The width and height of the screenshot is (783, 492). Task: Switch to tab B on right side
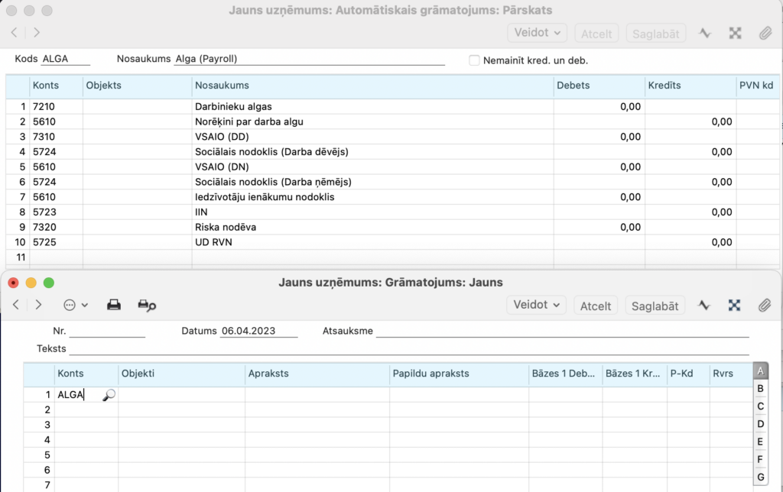tap(760, 388)
